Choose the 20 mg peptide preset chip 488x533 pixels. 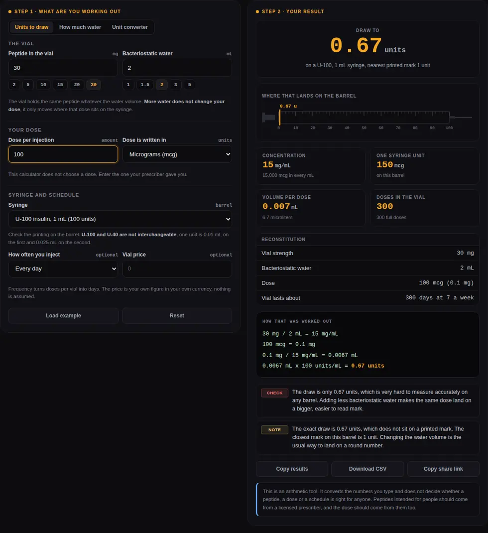(x=77, y=85)
